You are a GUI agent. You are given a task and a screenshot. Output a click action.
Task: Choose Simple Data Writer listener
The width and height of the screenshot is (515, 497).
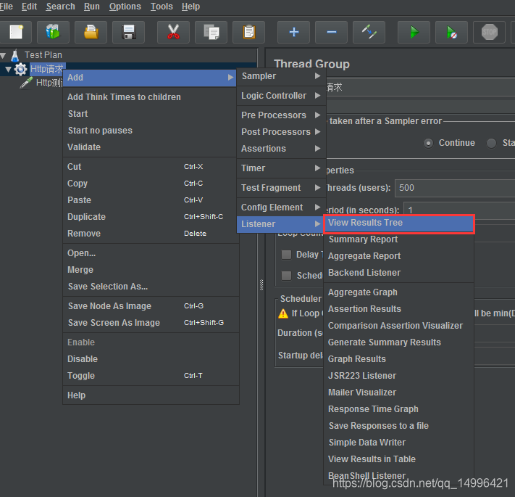pos(398,443)
